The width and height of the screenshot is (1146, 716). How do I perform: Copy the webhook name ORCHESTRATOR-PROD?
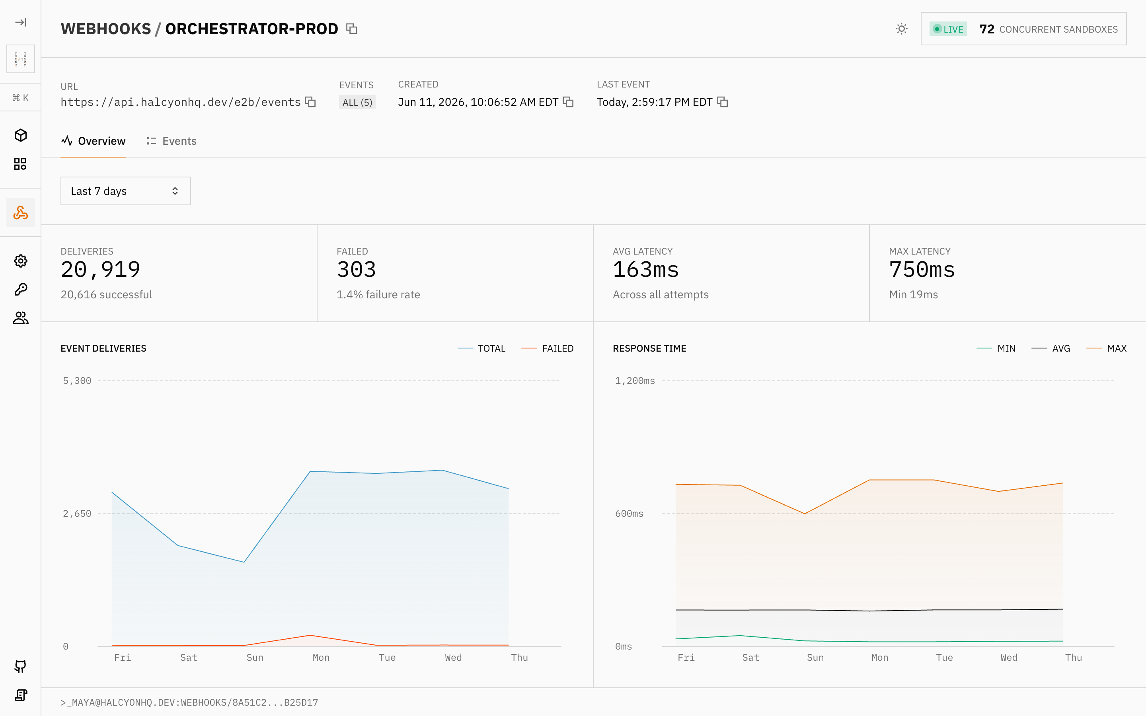coord(351,29)
